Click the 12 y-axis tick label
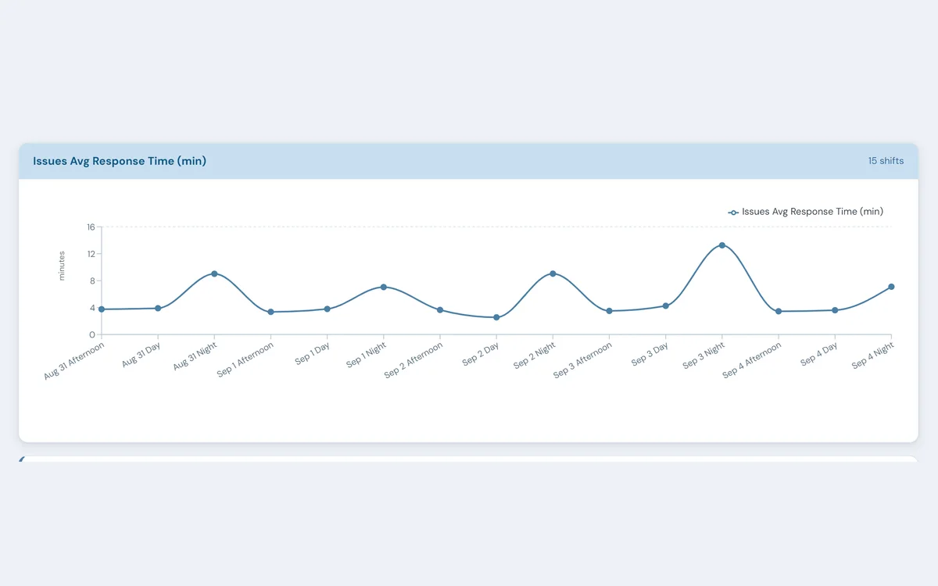The width and height of the screenshot is (938, 586). (91, 254)
